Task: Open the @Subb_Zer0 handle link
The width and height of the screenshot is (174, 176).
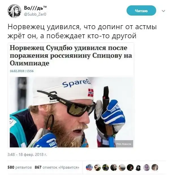Action: 35,14
